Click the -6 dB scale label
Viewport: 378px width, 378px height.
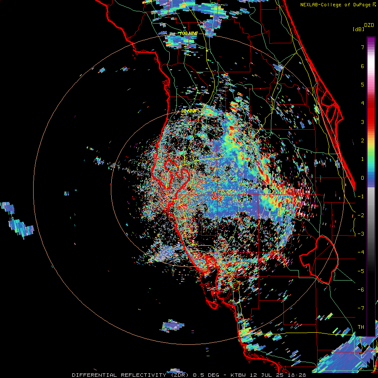pyautogui.click(x=361, y=289)
